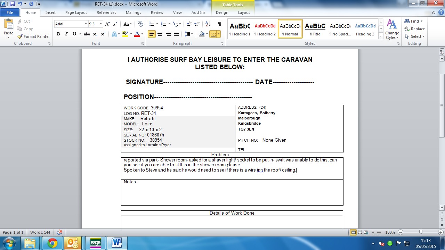The image size is (445, 250).
Task: Click the Sort icon in Paragraph group
Action: [x=208, y=24]
